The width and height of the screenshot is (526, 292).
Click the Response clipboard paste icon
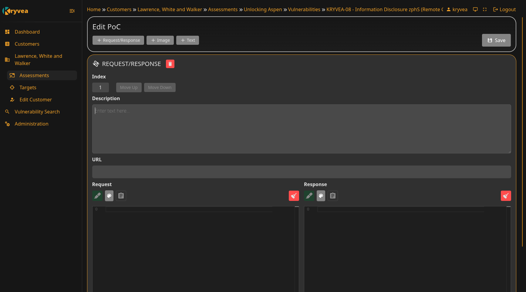[333, 196]
